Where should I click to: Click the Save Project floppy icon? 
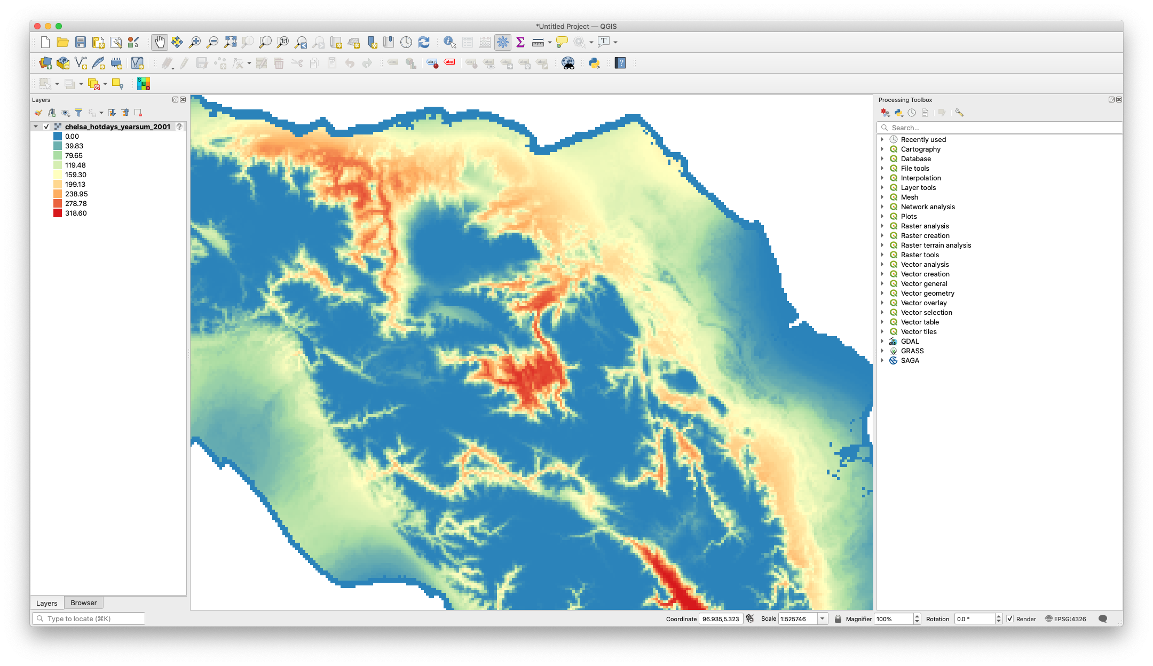point(81,42)
